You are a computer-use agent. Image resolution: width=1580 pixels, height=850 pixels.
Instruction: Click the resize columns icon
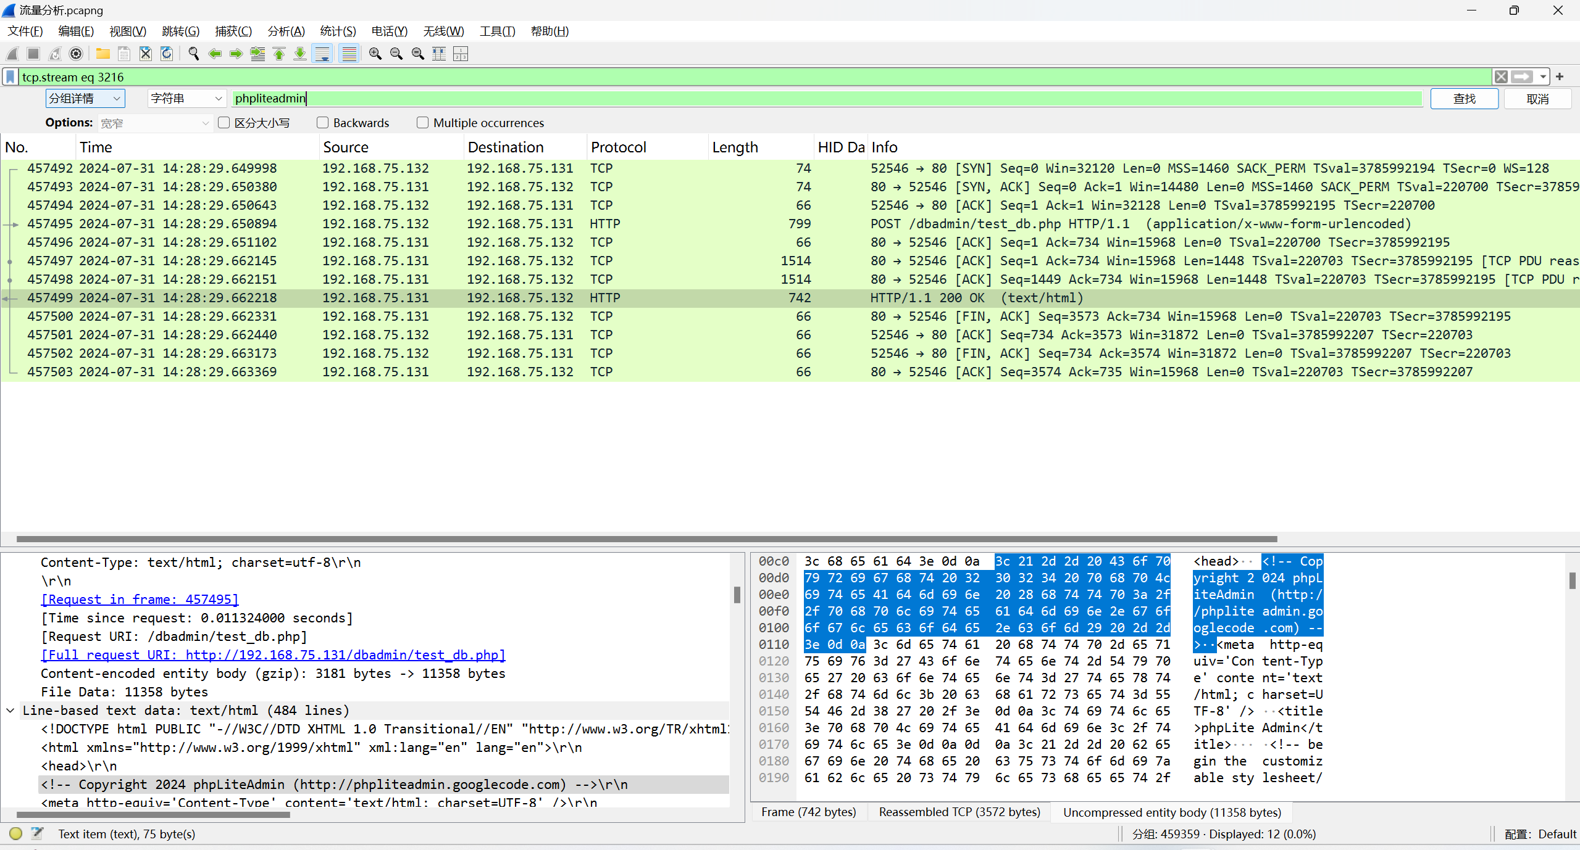point(439,54)
